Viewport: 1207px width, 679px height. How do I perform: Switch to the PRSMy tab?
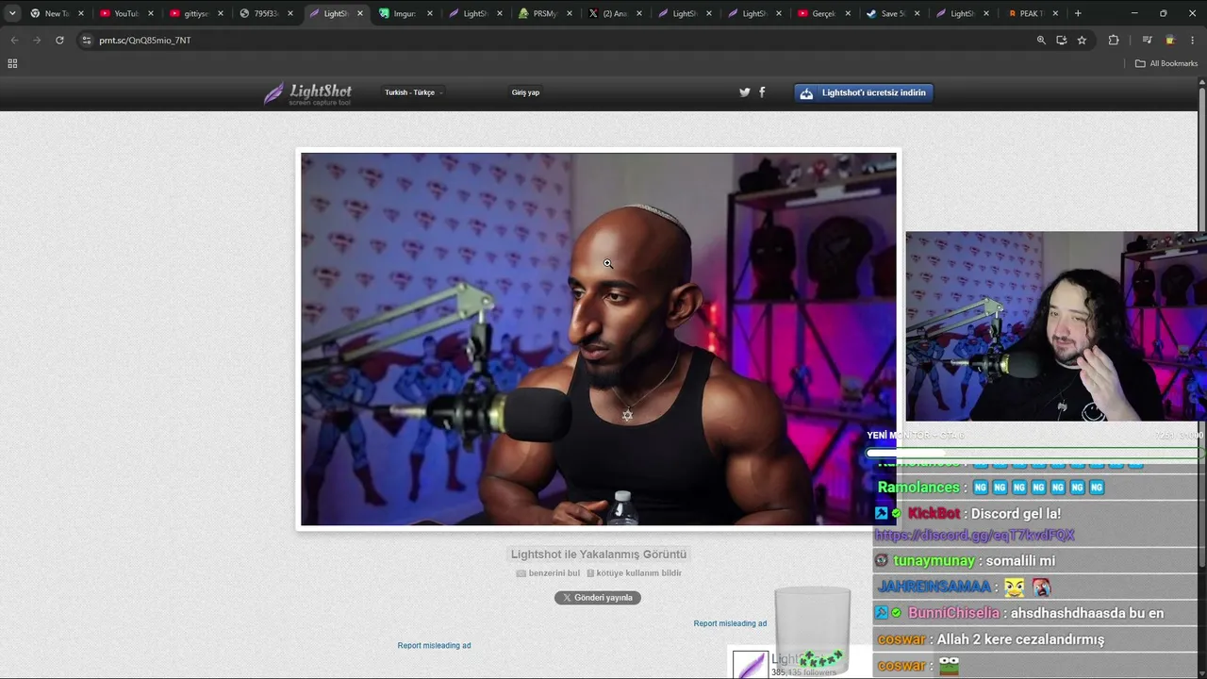pos(545,13)
